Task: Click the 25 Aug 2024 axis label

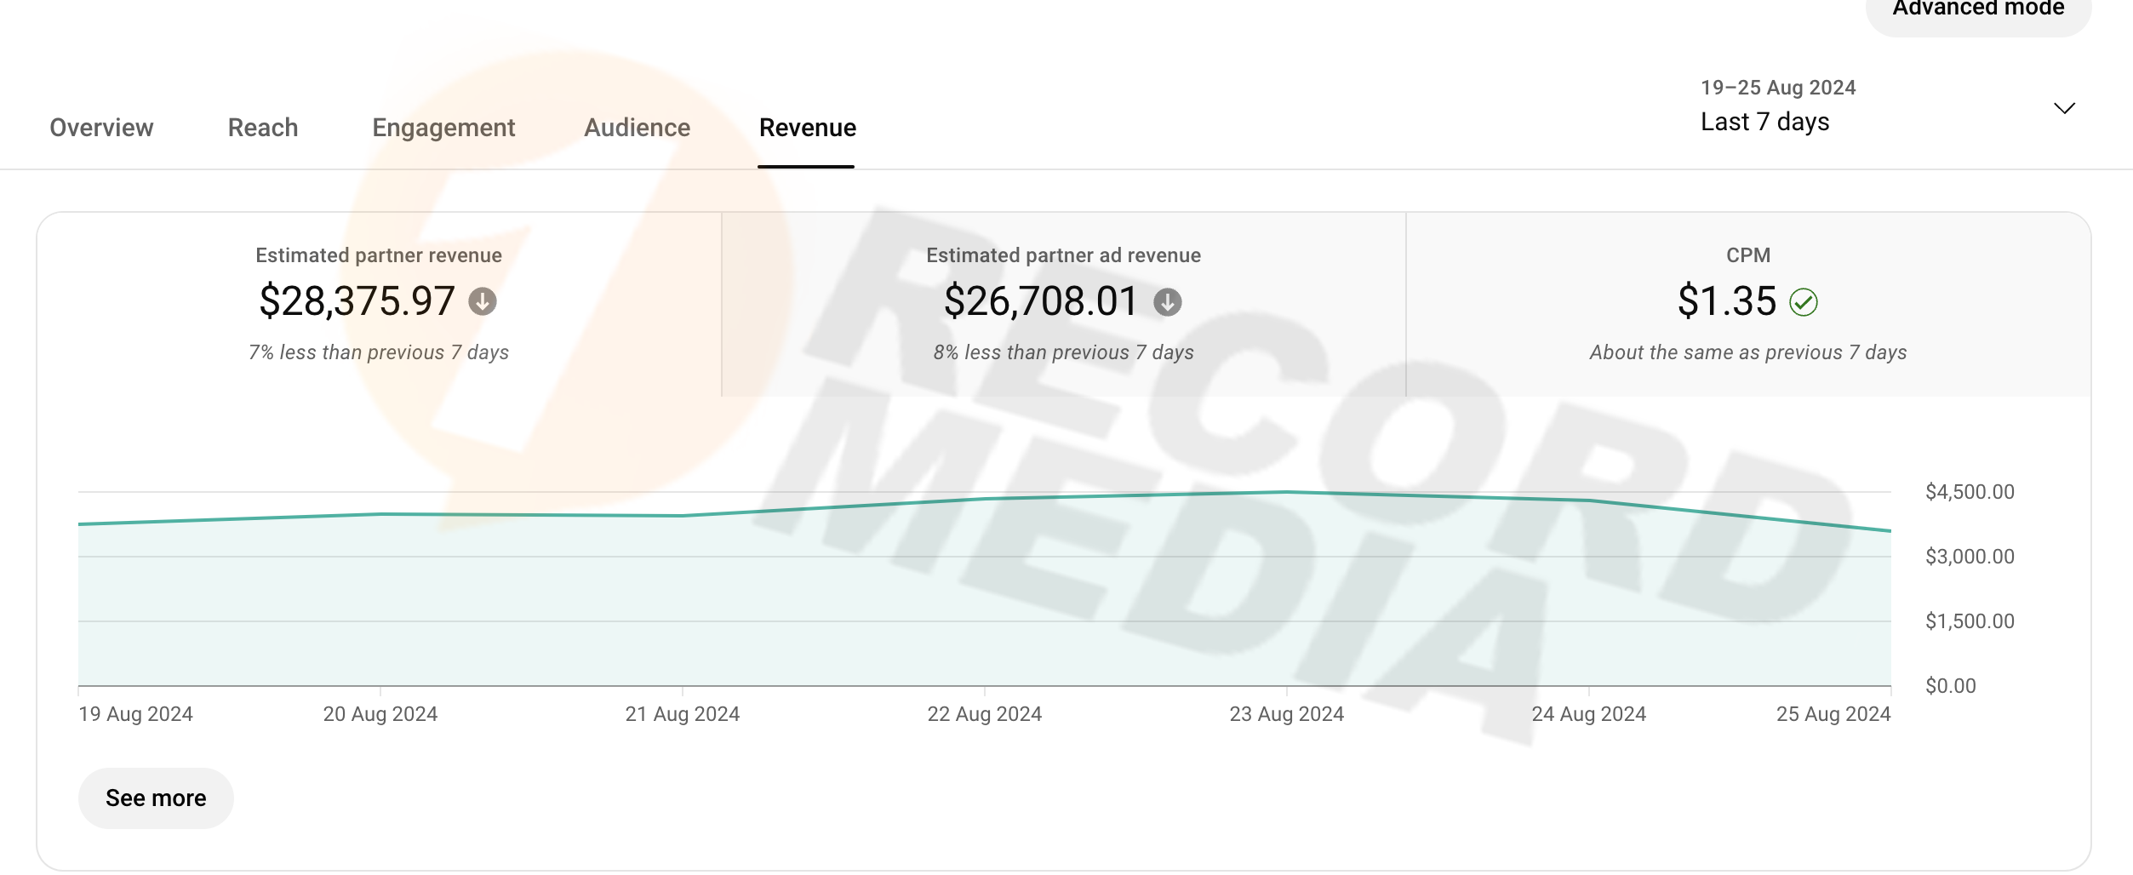Action: click(x=1833, y=714)
